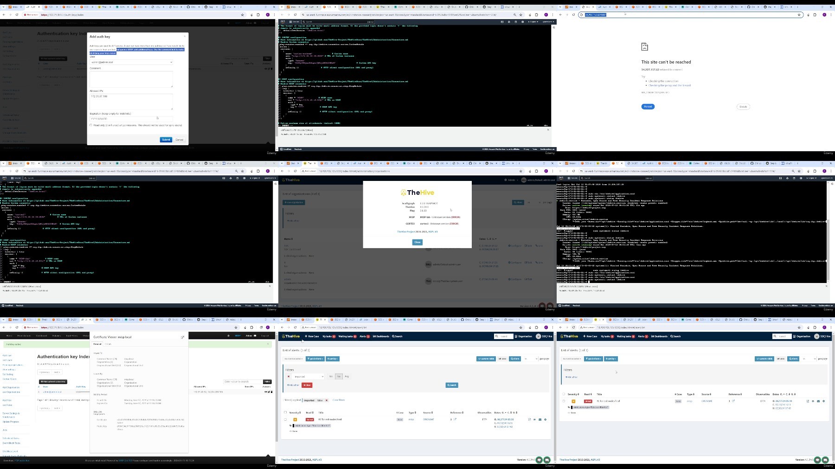835x469 pixels.
Task: Click the Allowed IPs box showing 172.31.87.198
Action: [x=131, y=102]
